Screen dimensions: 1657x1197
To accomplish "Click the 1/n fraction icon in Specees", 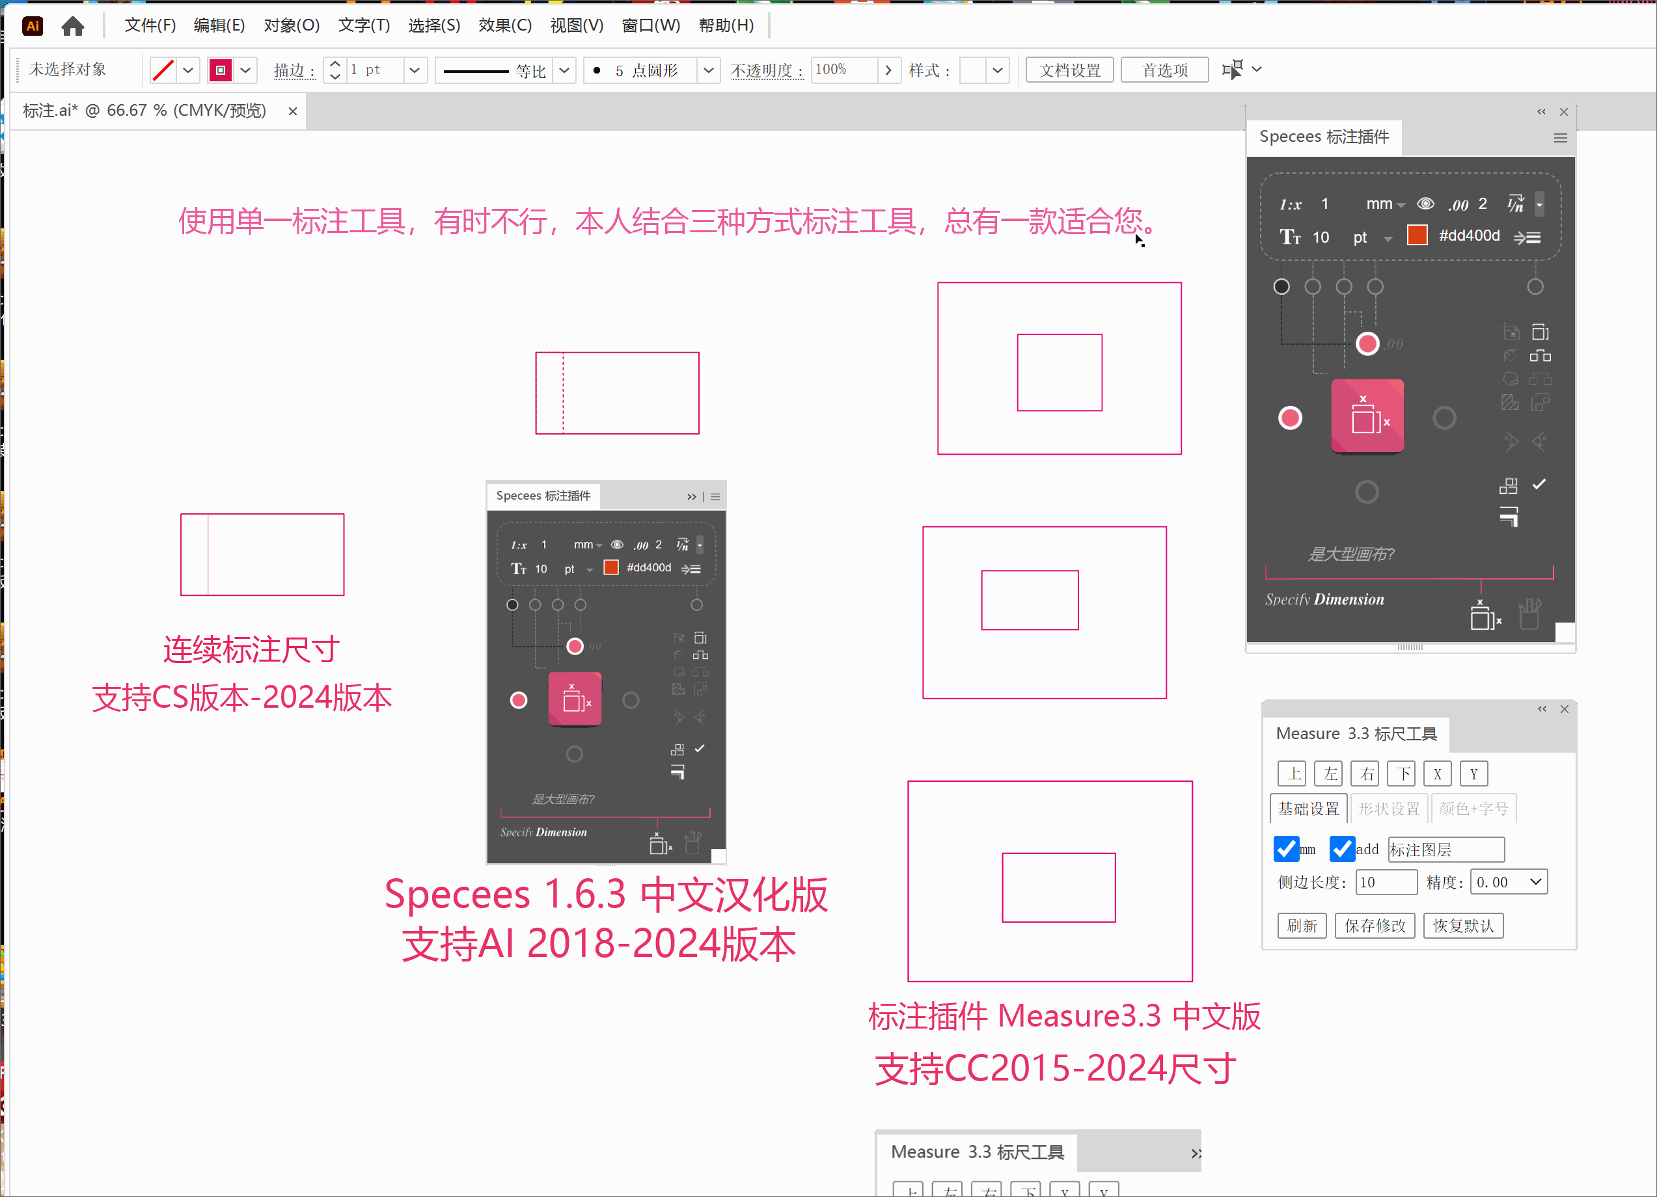I will click(1515, 204).
